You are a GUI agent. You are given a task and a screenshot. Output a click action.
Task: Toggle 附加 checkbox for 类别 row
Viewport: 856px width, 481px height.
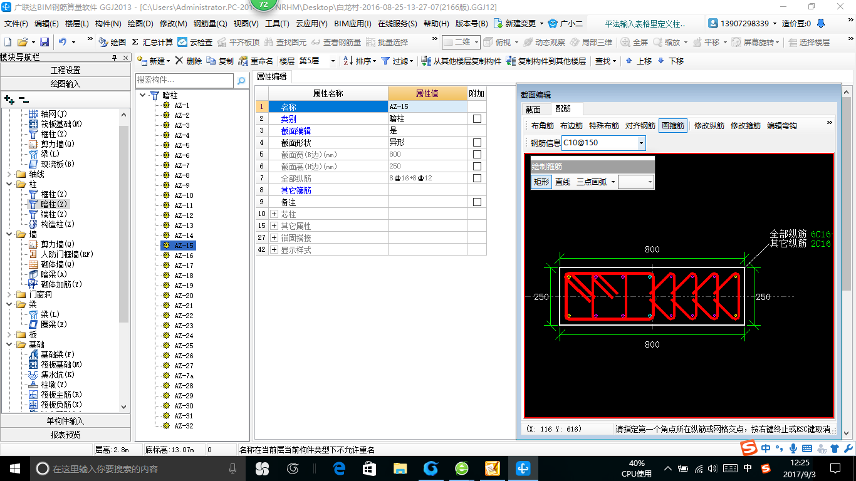[478, 118]
